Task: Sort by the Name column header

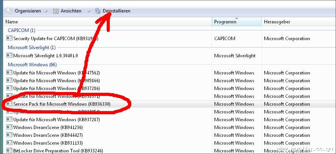Action: point(107,22)
